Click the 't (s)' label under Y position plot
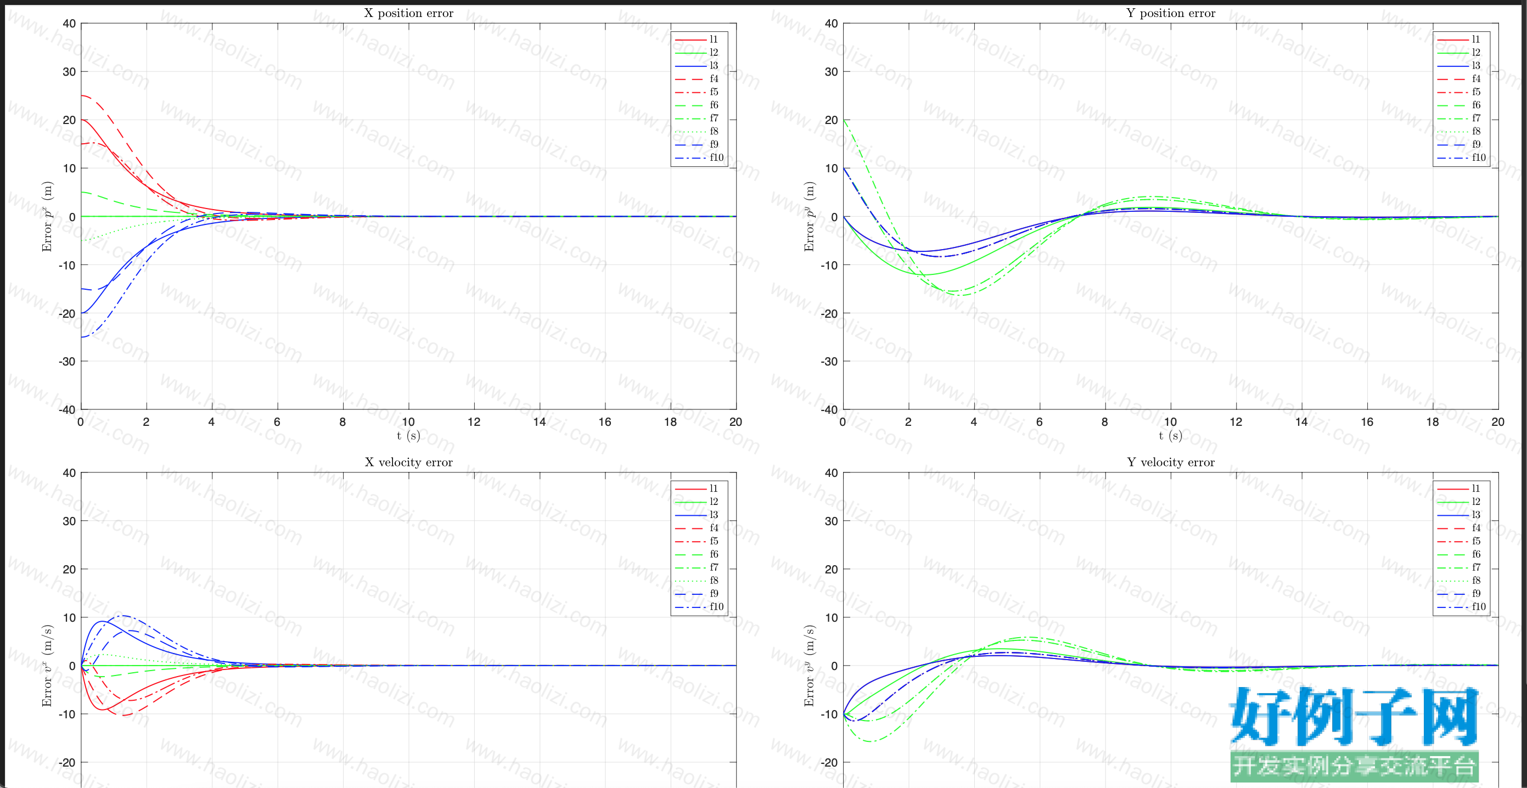 coord(1171,436)
